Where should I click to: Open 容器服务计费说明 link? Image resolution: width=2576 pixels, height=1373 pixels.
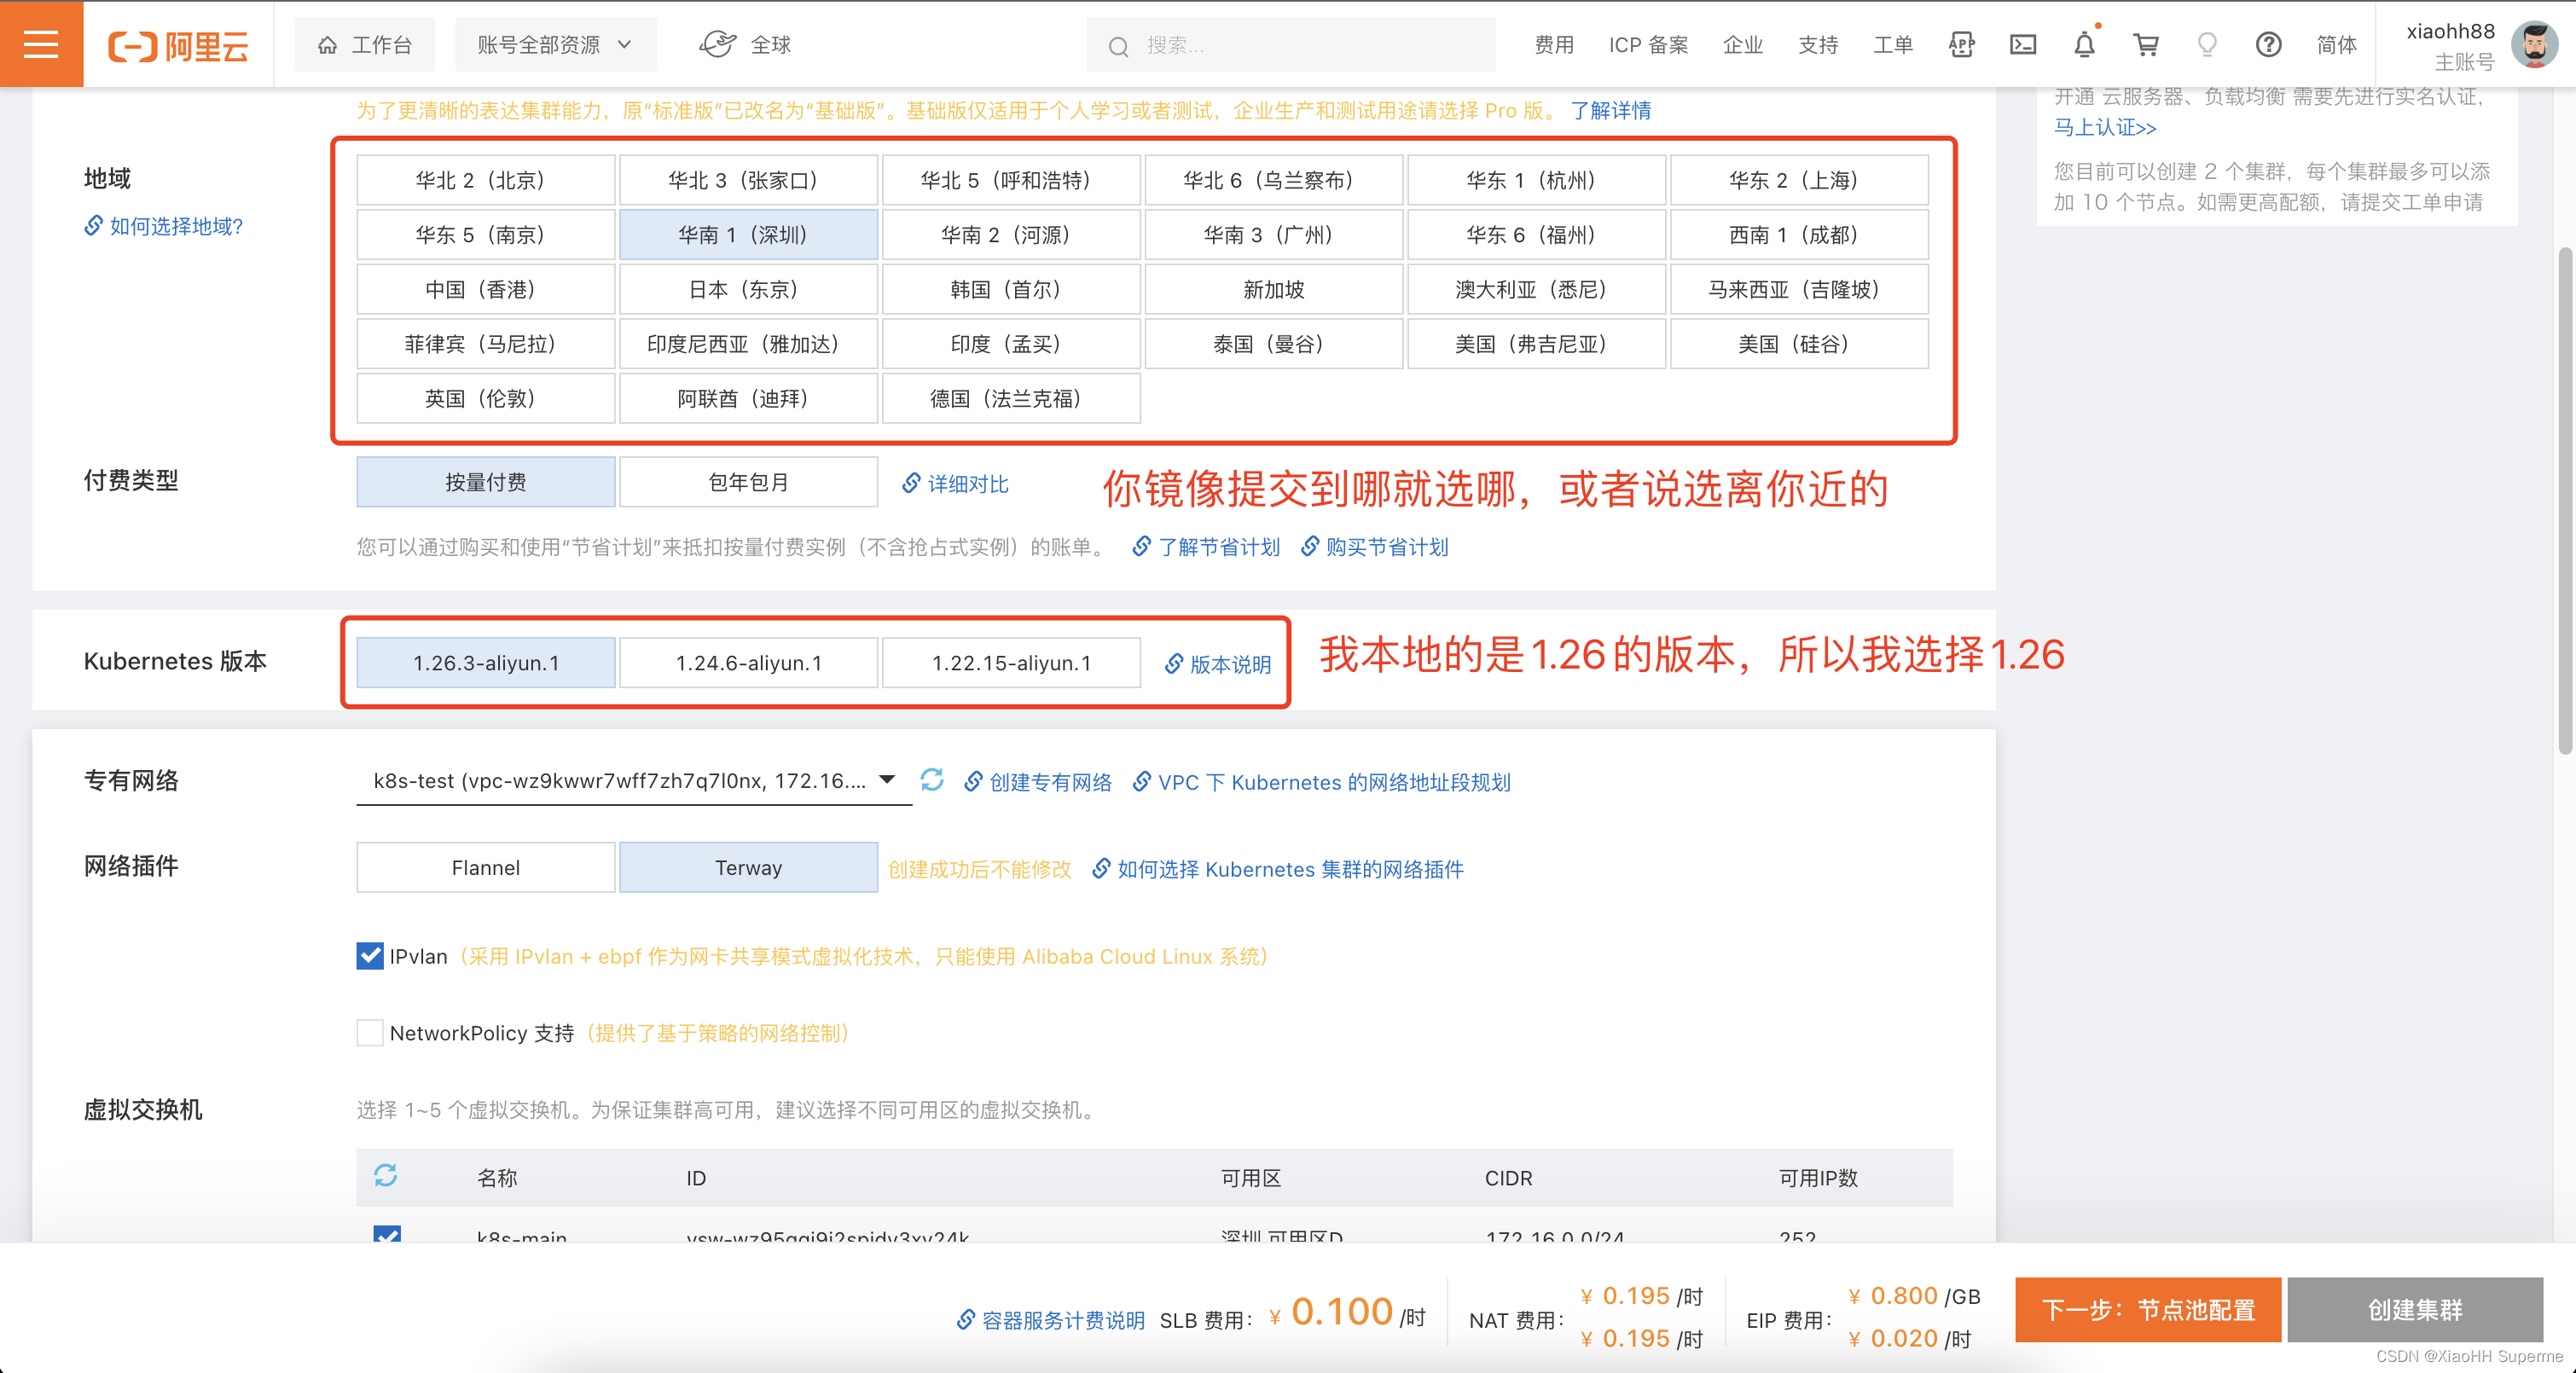[x=1050, y=1320]
